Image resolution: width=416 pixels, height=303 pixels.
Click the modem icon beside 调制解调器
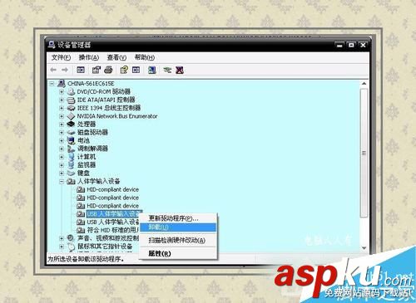click(x=72, y=149)
